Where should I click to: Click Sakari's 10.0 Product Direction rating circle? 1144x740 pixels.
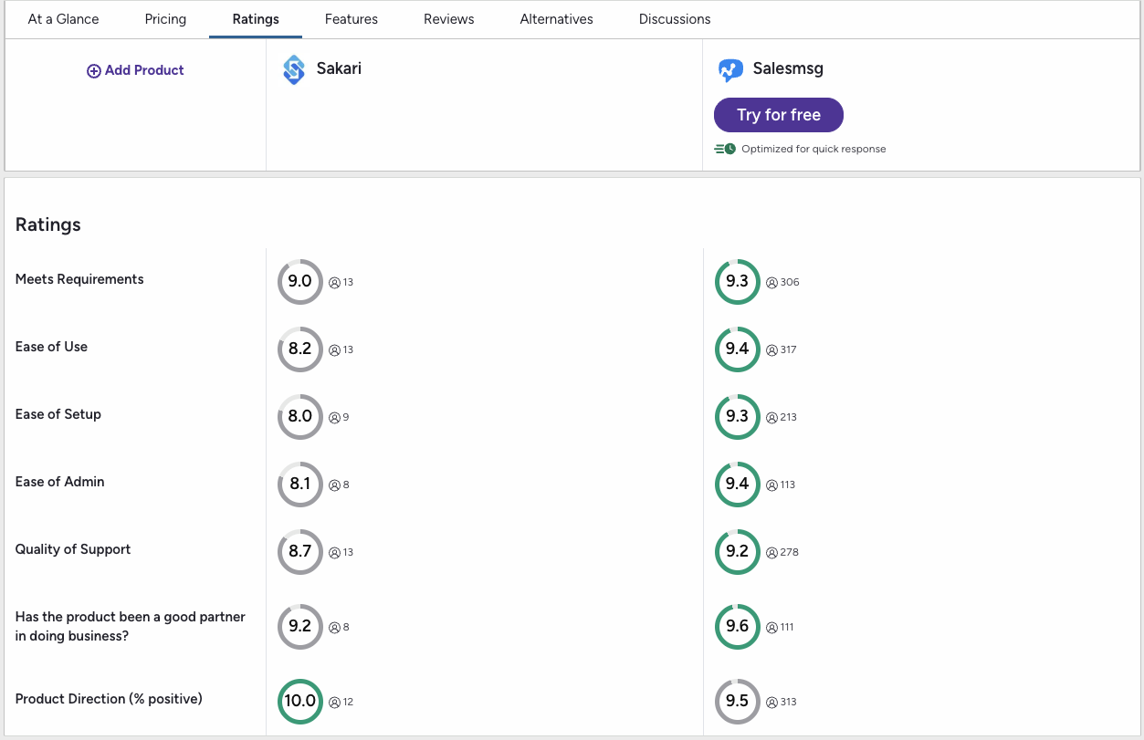tap(299, 702)
